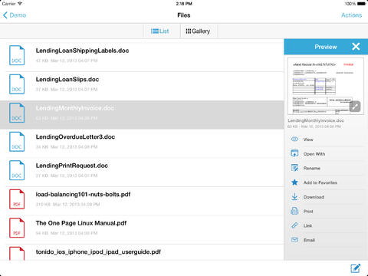Click DOC icon of LendingLoanSlips.doc
Viewport: 368px width, 276px height.
click(x=17, y=84)
